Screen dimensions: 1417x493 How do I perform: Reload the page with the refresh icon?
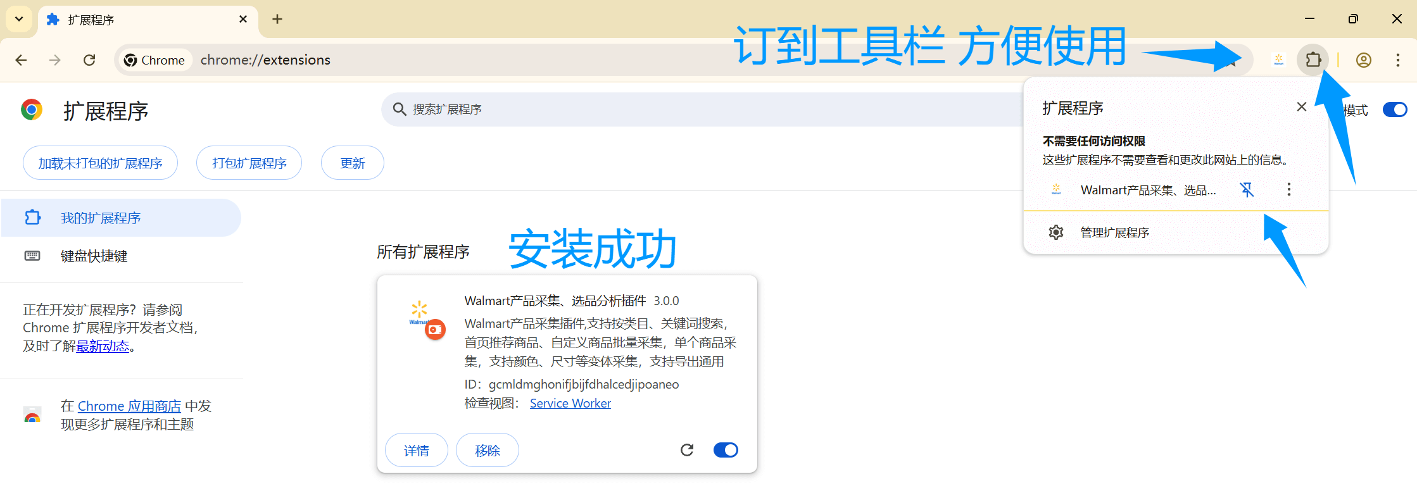[x=89, y=60]
